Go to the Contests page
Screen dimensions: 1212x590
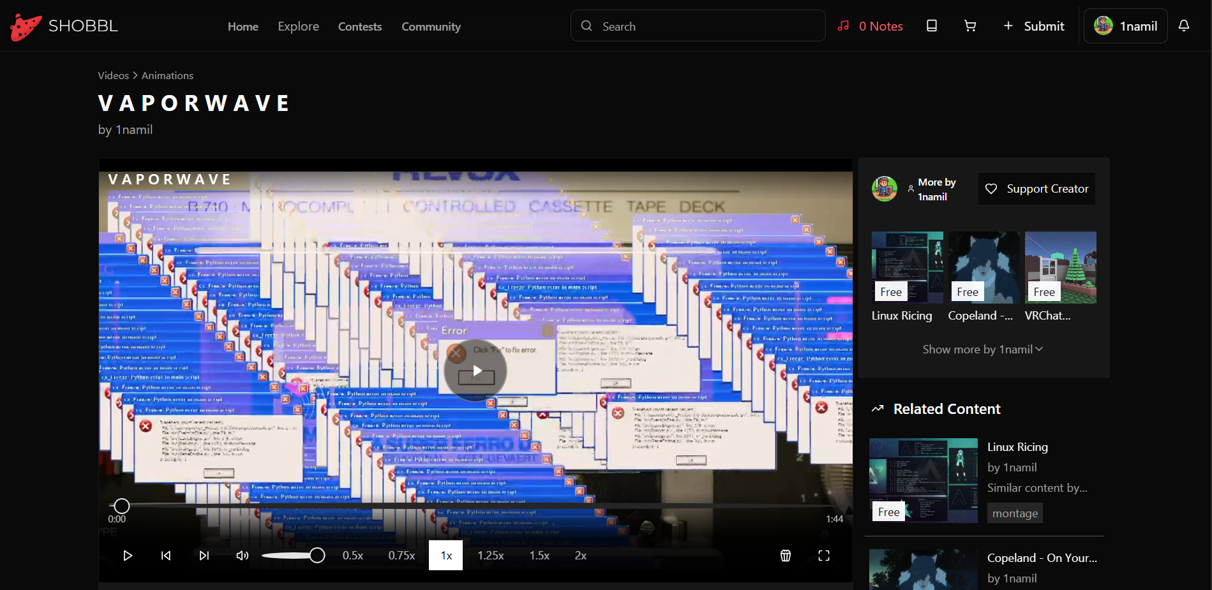point(360,27)
